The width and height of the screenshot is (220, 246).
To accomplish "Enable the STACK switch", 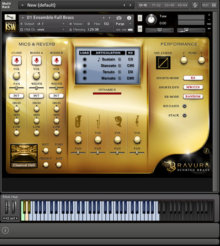I will 184,115.
